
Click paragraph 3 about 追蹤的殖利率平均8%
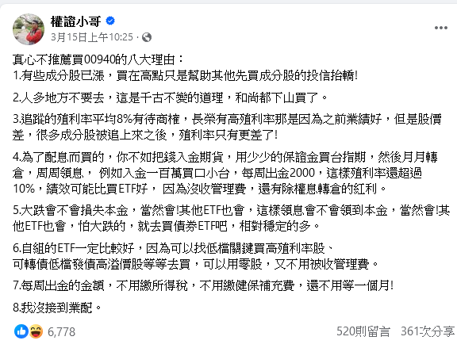227,127
